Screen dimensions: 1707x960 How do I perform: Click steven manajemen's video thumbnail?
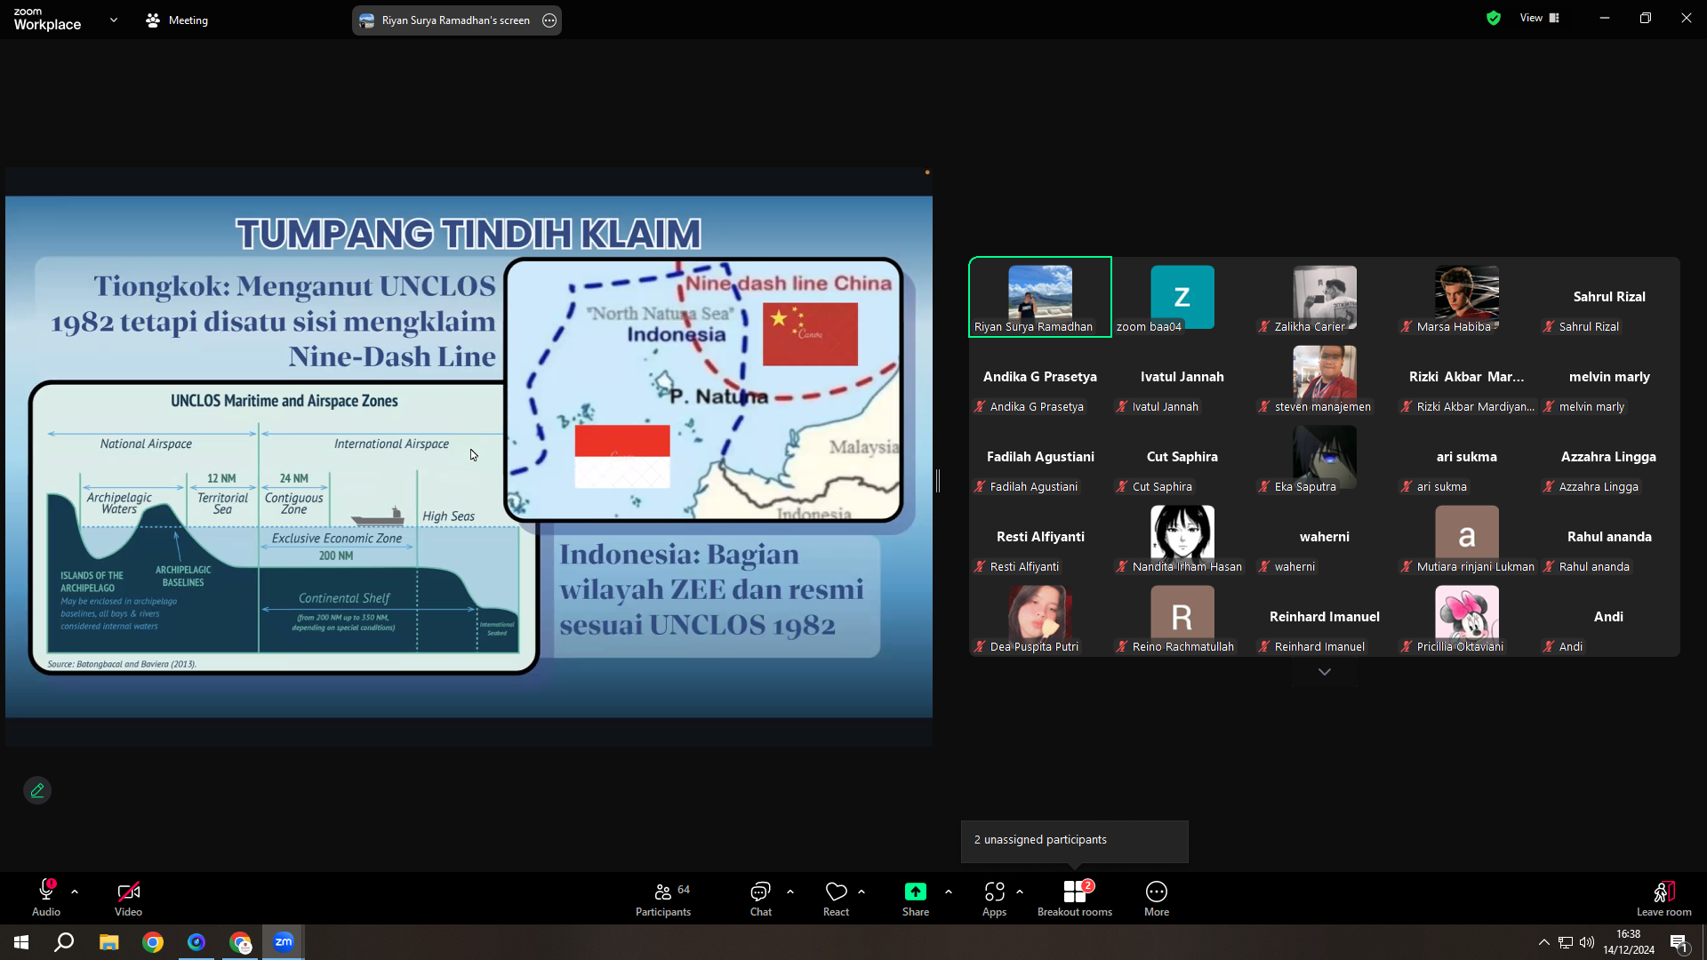(x=1325, y=377)
